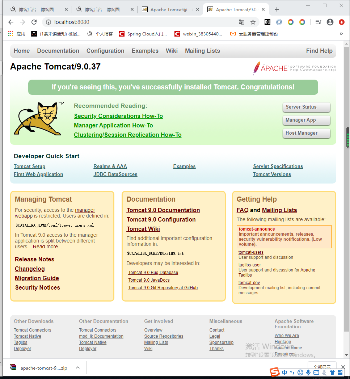Open the Servlet Specifications link
Screen dimensions: 350x379
pos(278,166)
